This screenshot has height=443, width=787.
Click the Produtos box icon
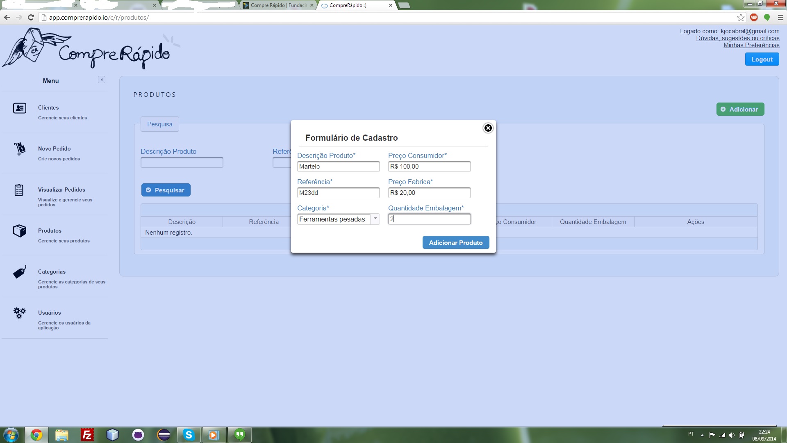point(20,231)
